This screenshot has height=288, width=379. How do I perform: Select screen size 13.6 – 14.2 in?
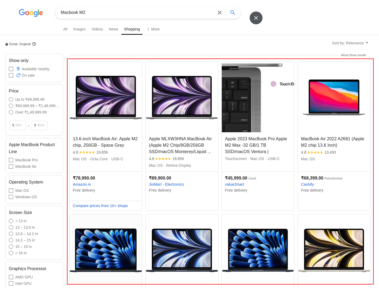point(11,234)
